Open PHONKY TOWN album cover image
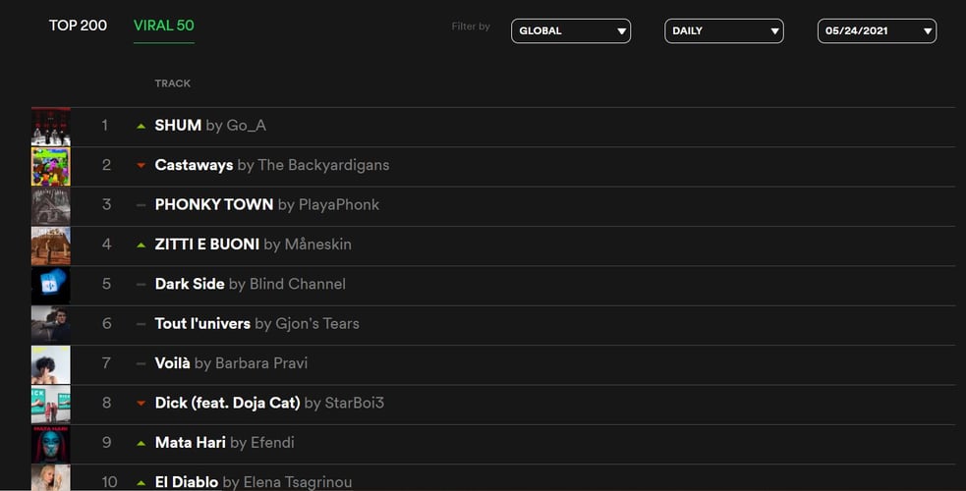The image size is (966, 491). pos(51,205)
